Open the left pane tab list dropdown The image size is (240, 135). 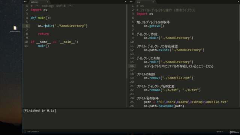point(126,1)
